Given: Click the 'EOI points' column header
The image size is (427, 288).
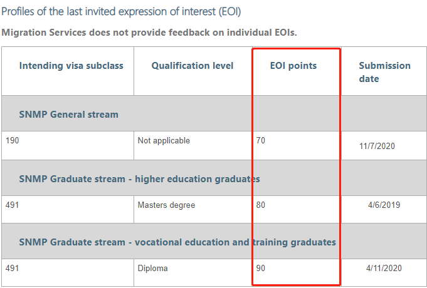Looking at the screenshot, I should [294, 66].
